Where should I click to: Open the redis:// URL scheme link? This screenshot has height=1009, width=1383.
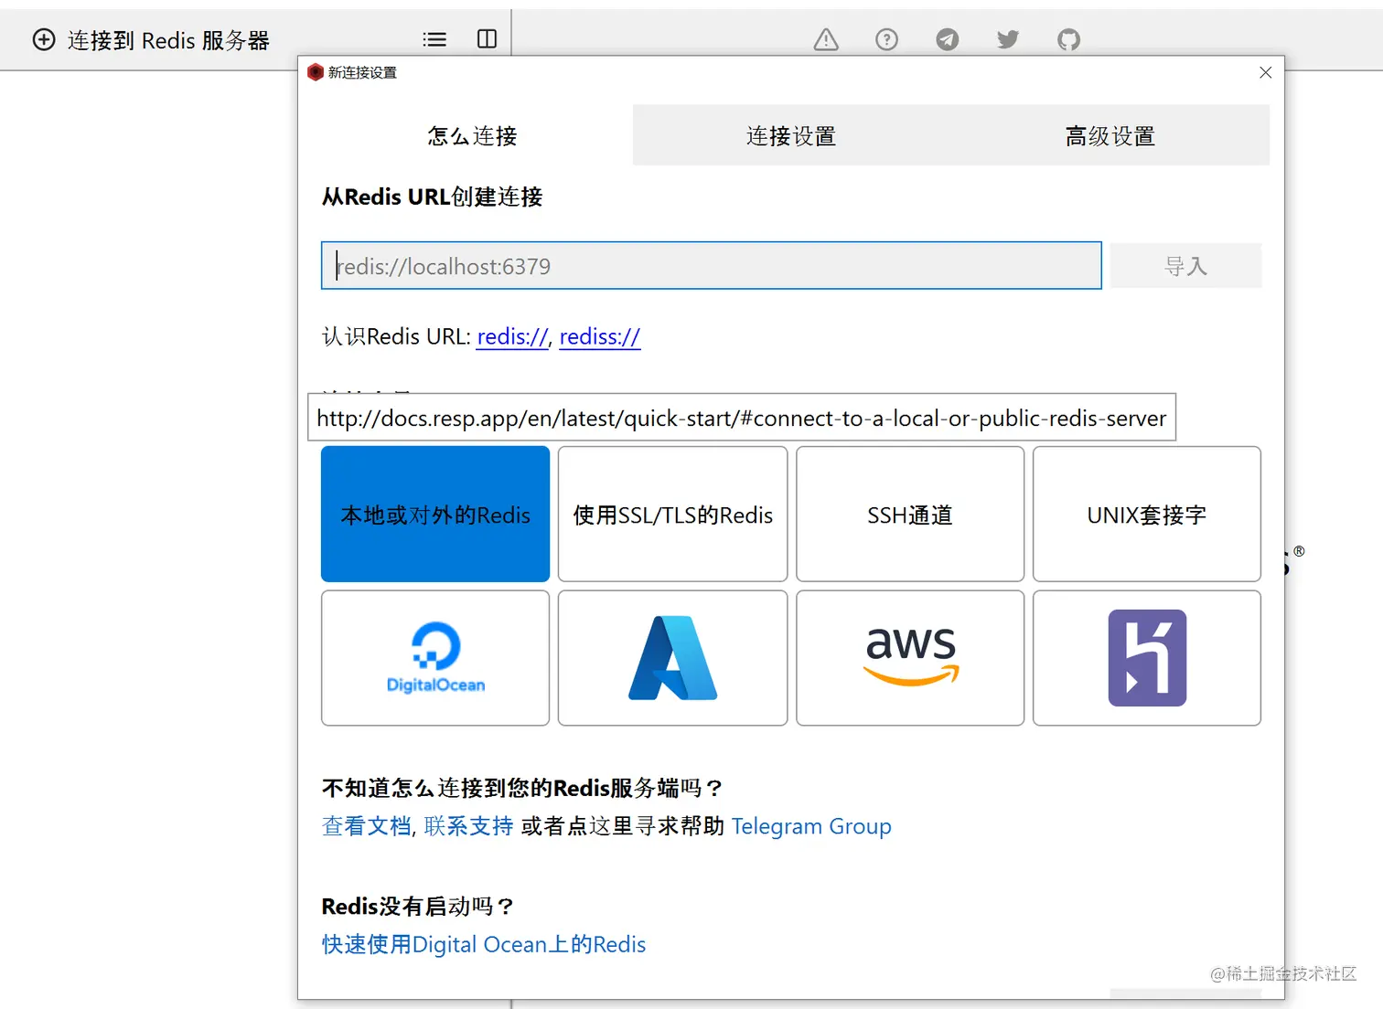(512, 337)
